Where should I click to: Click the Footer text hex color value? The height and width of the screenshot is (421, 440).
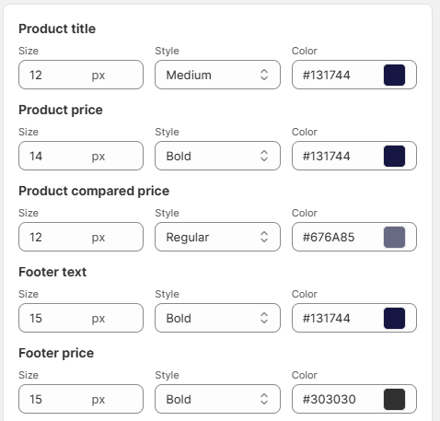(x=326, y=318)
